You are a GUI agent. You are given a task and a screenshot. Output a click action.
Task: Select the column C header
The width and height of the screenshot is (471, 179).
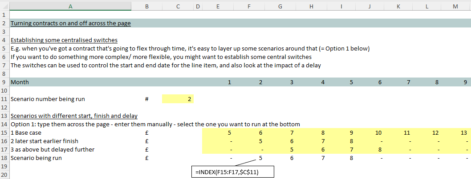tap(178, 6)
